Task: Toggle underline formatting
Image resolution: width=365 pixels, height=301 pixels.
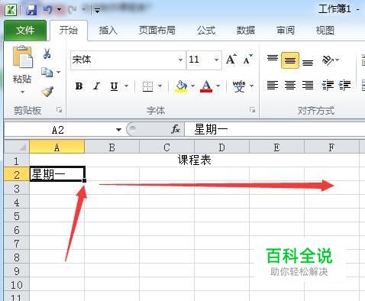Action: coord(115,86)
